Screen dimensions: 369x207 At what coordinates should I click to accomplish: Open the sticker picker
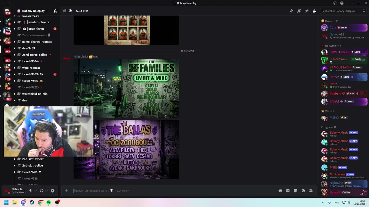295,191
